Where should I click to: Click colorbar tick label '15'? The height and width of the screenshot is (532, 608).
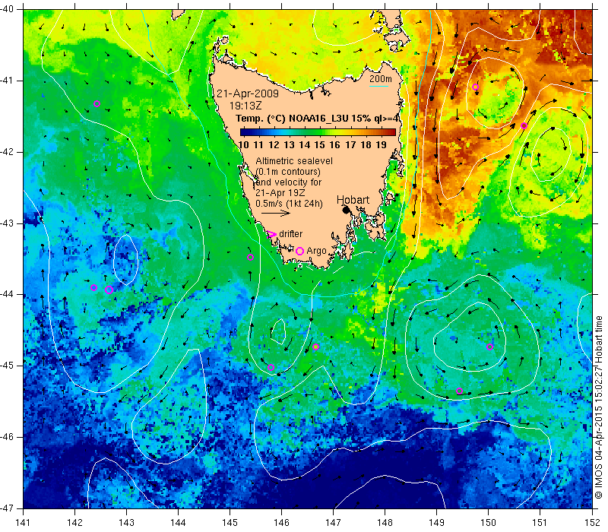coord(319,144)
